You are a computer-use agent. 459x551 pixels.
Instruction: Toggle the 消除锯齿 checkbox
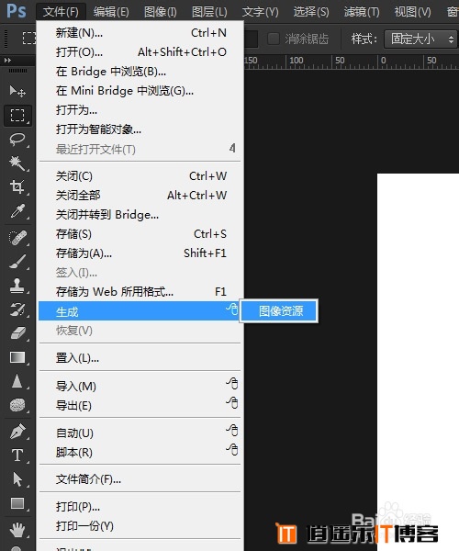coord(274,39)
